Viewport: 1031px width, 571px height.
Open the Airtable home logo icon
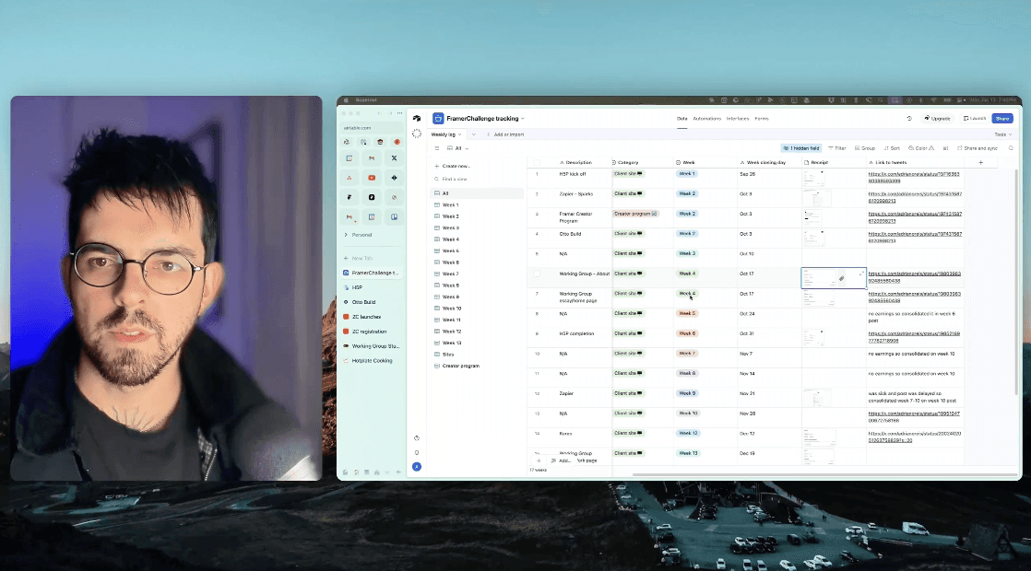(x=417, y=119)
